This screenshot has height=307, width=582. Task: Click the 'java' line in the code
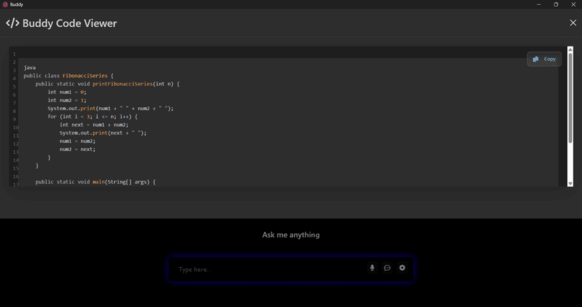tap(30, 67)
